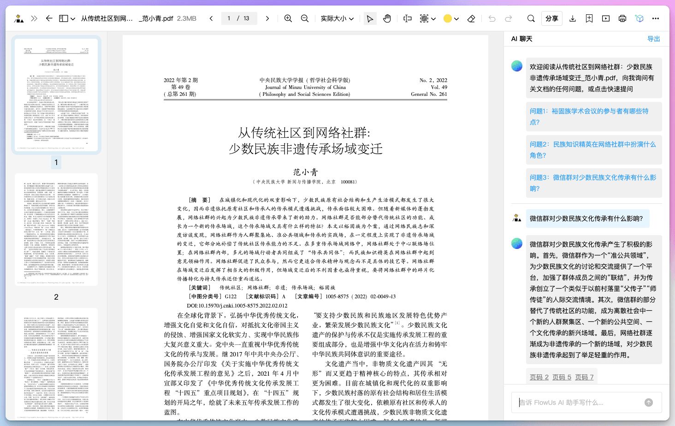Click the add bookmark icon
Screen dimensions: 675x426
589,18
